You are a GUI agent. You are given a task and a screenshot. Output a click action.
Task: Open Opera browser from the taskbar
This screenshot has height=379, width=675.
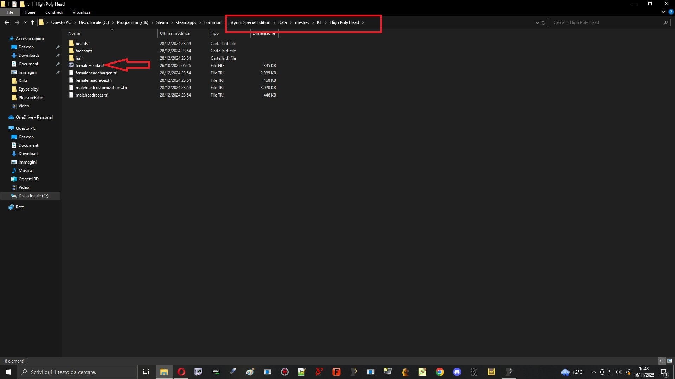(x=181, y=372)
